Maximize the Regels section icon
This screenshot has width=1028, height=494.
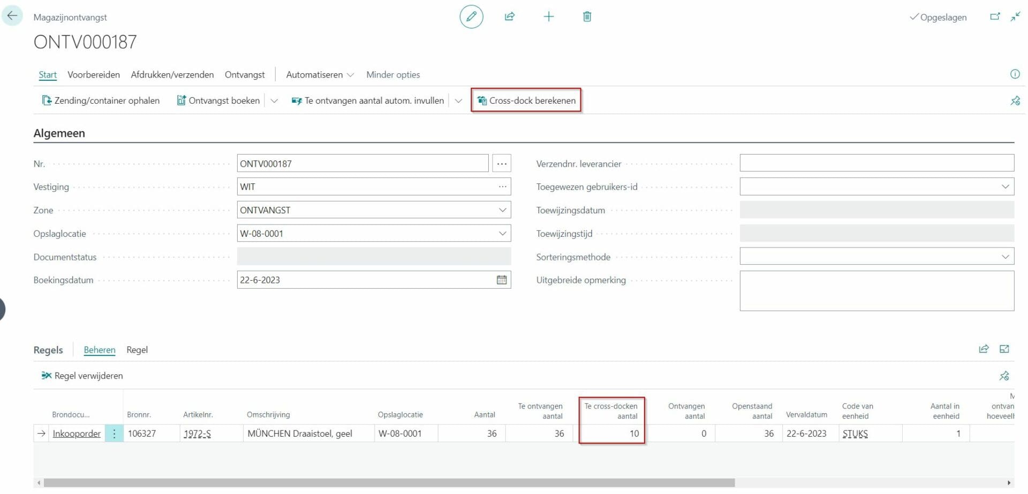coord(1004,349)
